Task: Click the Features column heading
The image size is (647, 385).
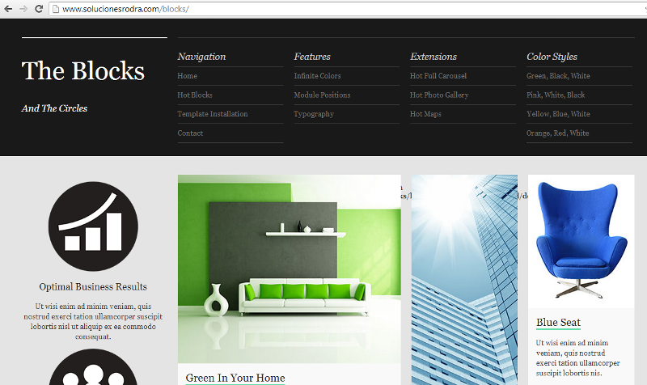Action: click(312, 57)
